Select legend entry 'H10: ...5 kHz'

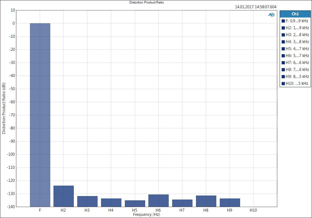[x=295, y=84]
